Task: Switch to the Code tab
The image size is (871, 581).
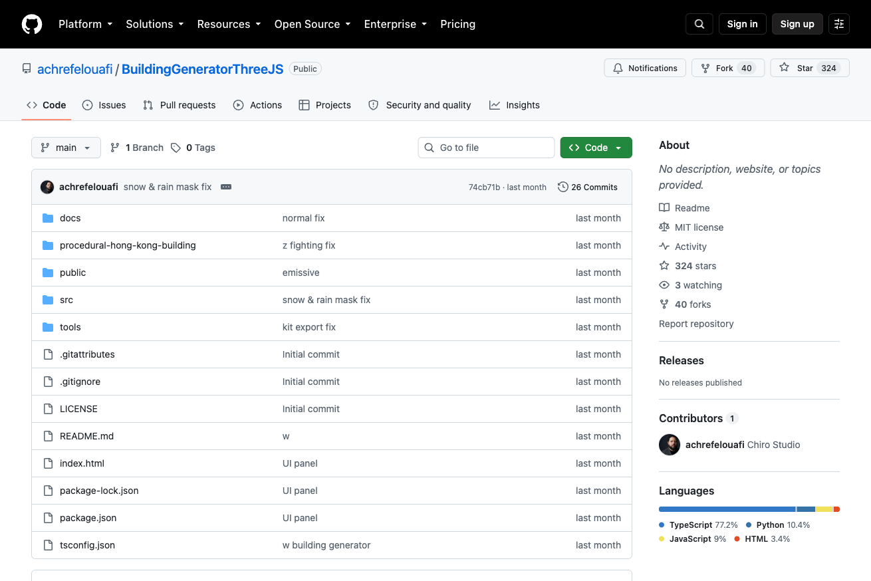Action: tap(47, 105)
